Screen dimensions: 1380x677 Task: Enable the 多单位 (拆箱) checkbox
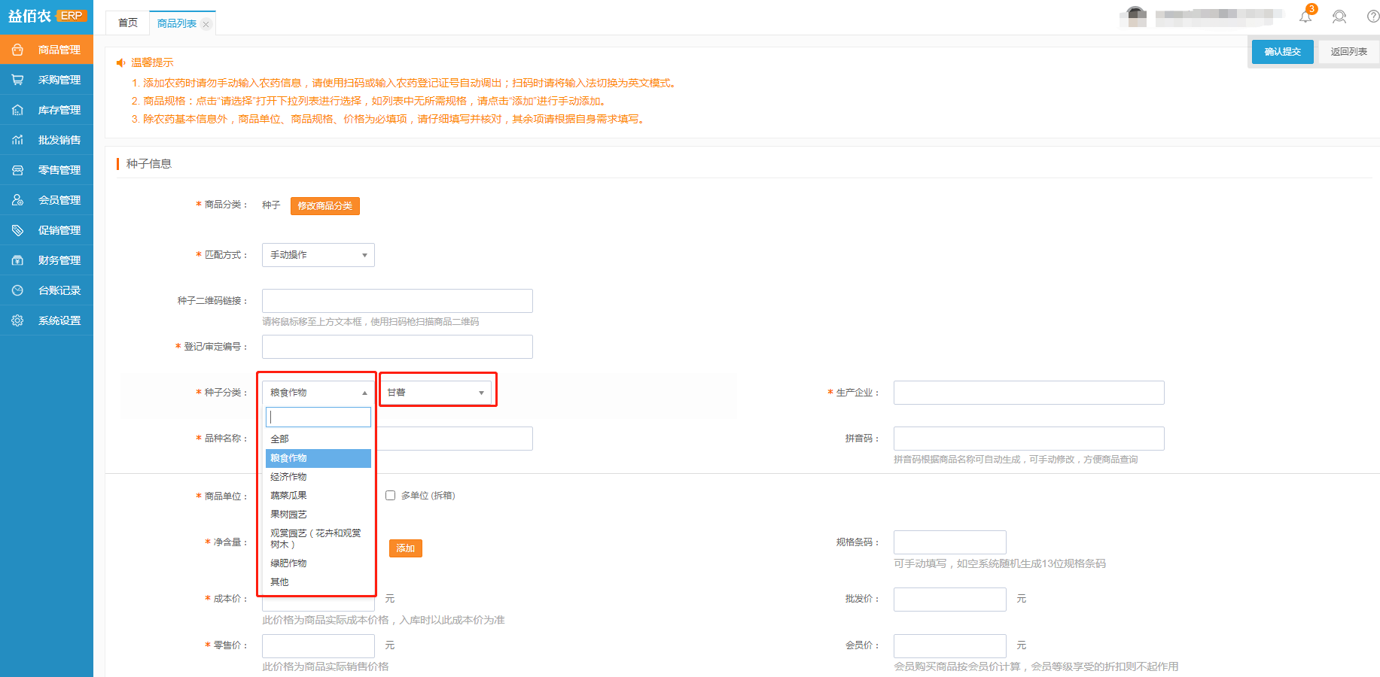[390, 496]
